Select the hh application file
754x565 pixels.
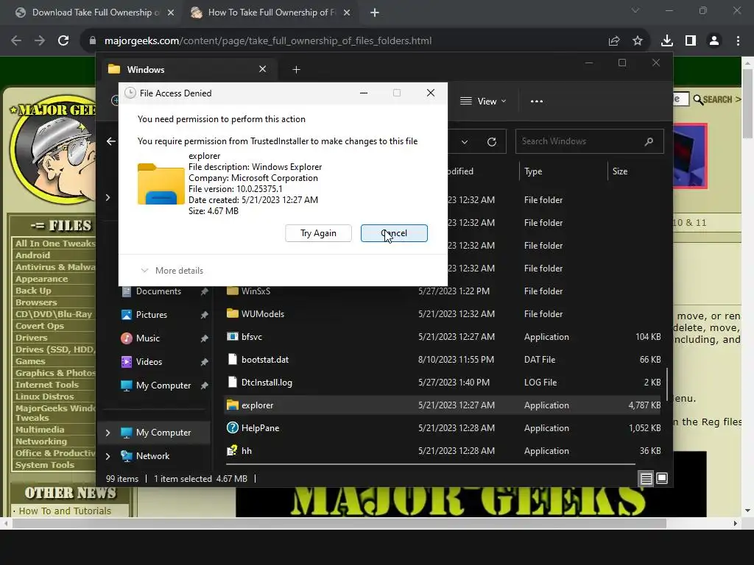pos(443,451)
